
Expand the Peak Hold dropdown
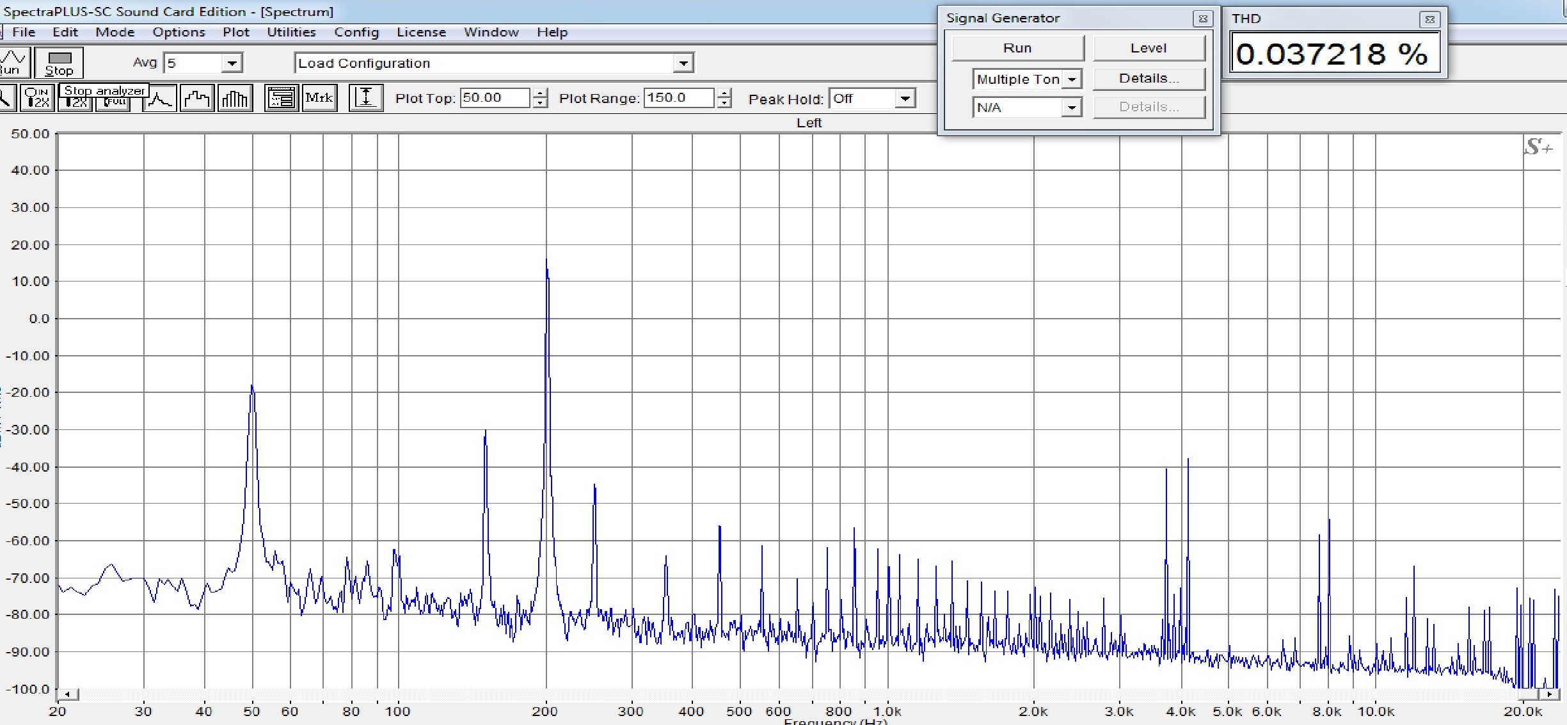pyautogui.click(x=905, y=99)
